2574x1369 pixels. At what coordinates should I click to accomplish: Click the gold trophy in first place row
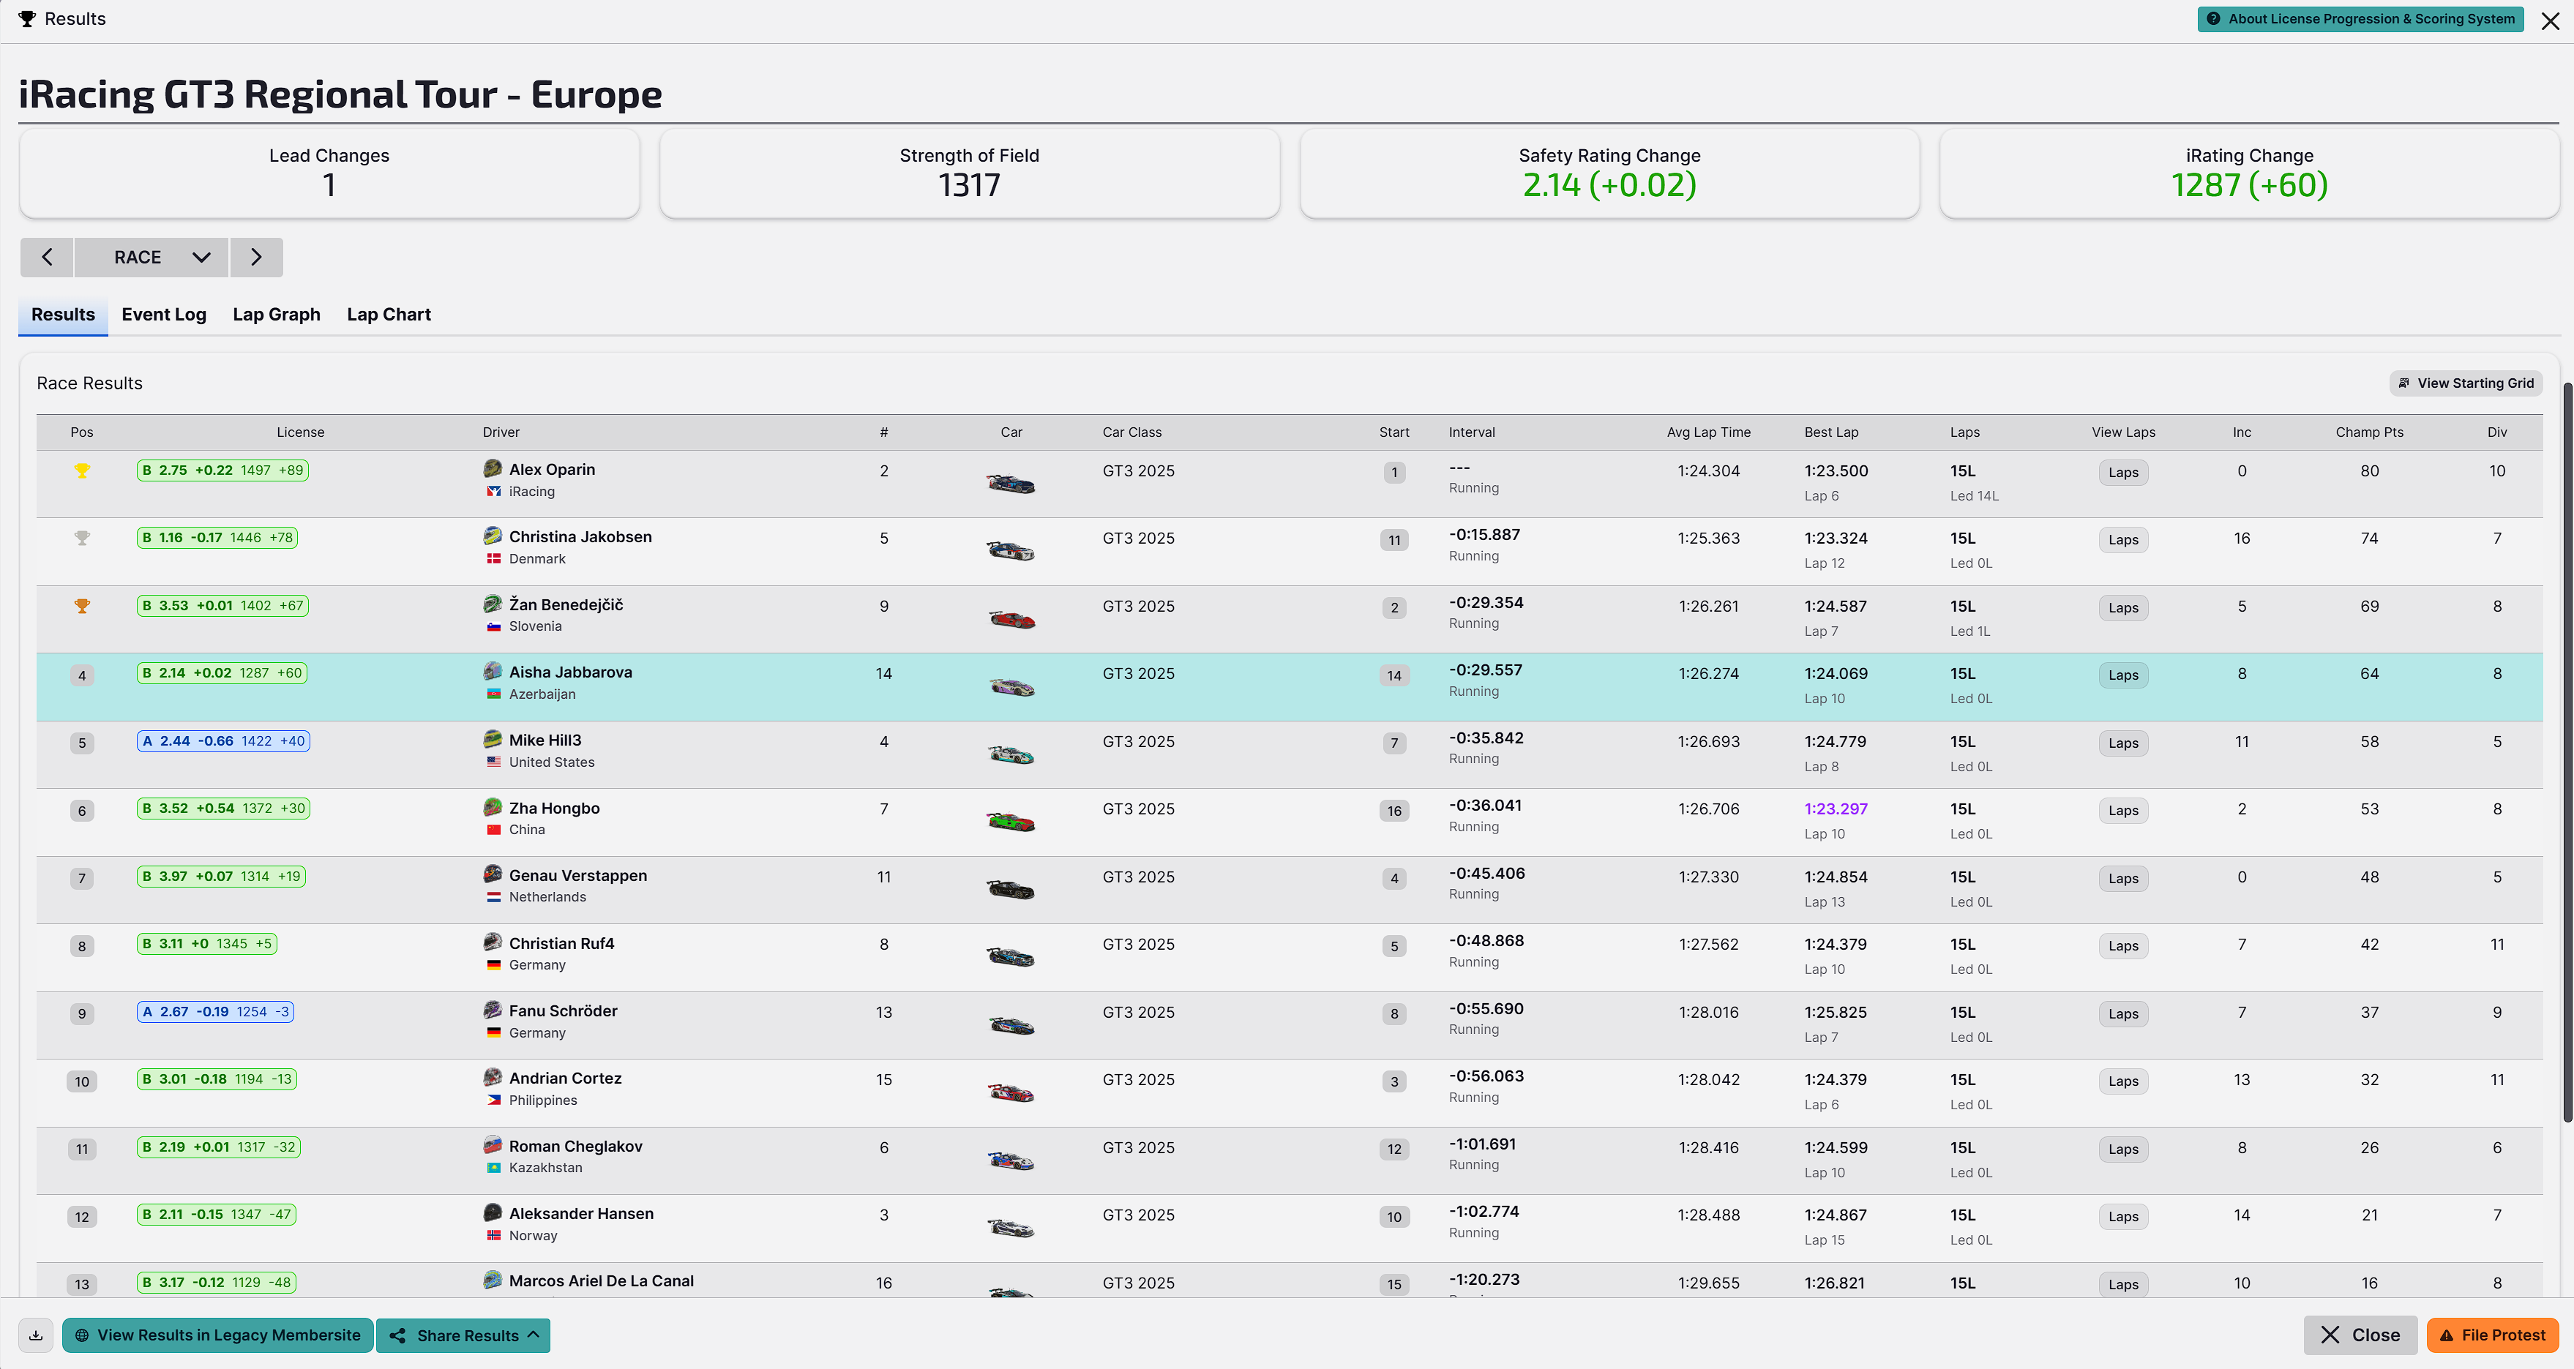pos(82,470)
